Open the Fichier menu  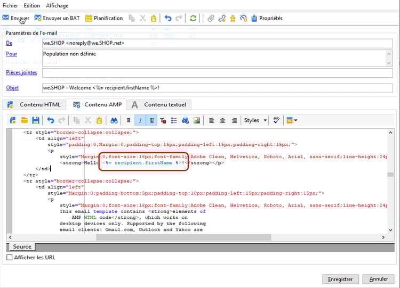pyautogui.click(x=10, y=5)
